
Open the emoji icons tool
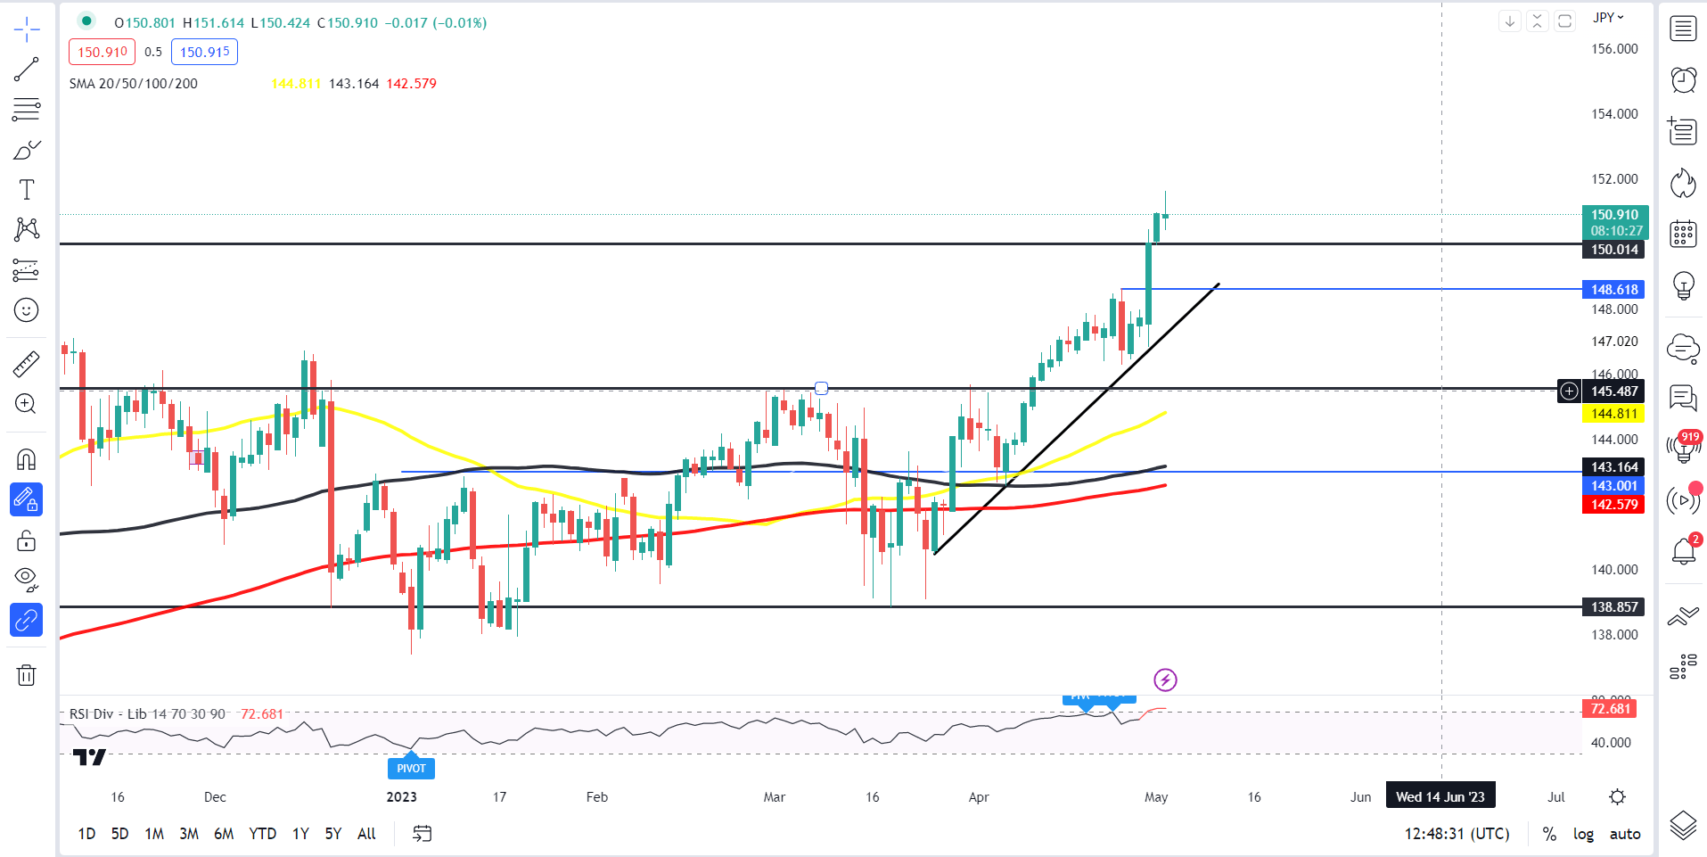pyautogui.click(x=27, y=310)
